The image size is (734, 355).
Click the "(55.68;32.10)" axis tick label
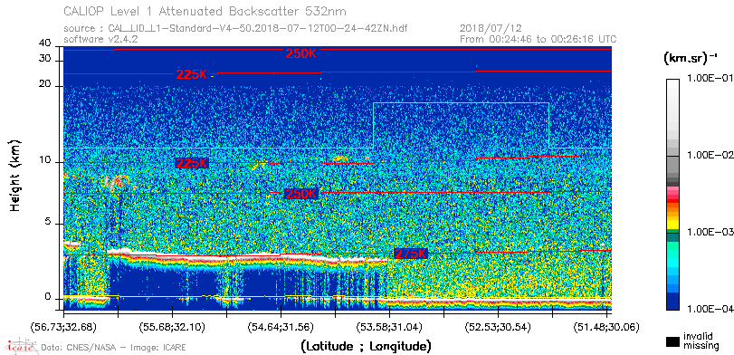click(172, 327)
